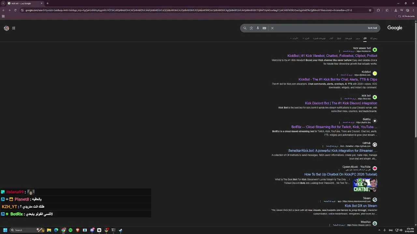Click the kick viewer bot site favicon

pos(375,50)
